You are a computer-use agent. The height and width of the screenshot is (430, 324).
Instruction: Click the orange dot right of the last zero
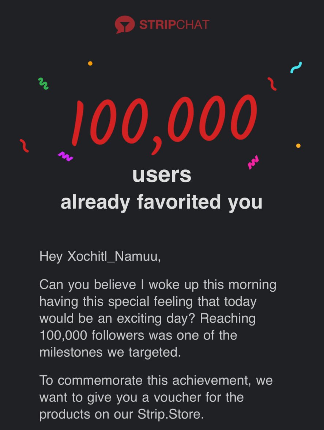(x=298, y=146)
